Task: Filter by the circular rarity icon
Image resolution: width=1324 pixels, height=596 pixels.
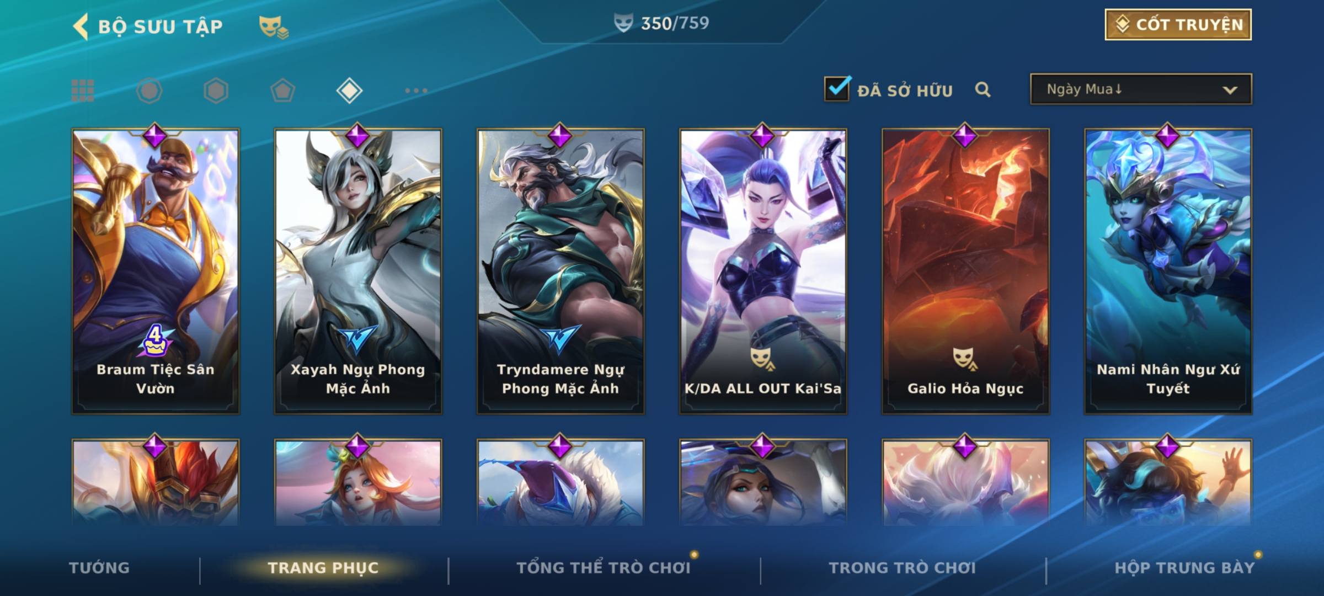Action: (150, 91)
